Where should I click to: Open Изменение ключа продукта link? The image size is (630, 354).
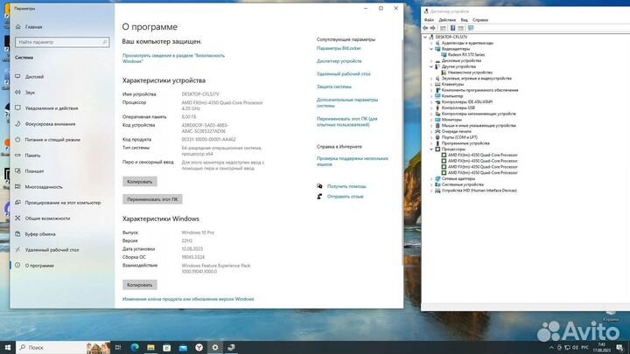click(x=188, y=299)
